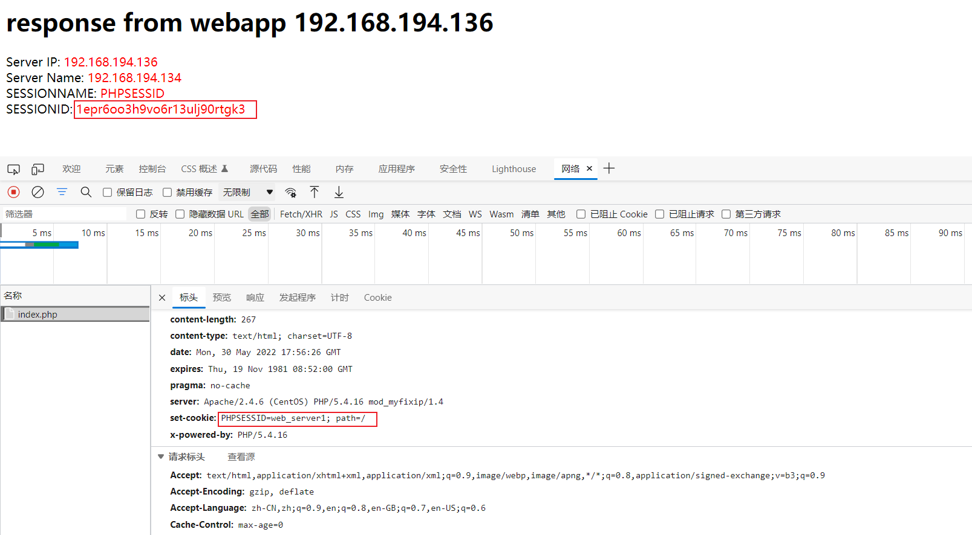Stop recording network log
The image size is (972, 535).
13,192
